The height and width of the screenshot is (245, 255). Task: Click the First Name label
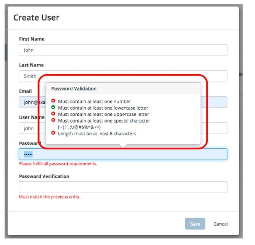(x=32, y=39)
